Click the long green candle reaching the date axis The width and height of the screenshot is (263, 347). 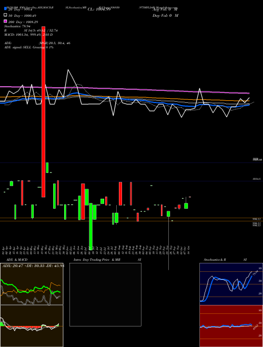coord(91,226)
